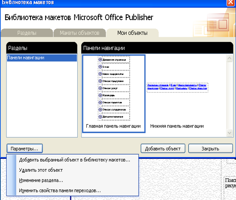Click the scroll down arrow of preview pane
The image size is (236, 200).
click(x=230, y=133)
